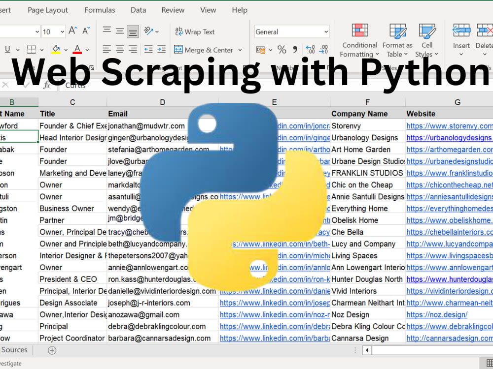Select the Project Coordinator title cell
This screenshot has width=493, height=369.
tap(72, 338)
